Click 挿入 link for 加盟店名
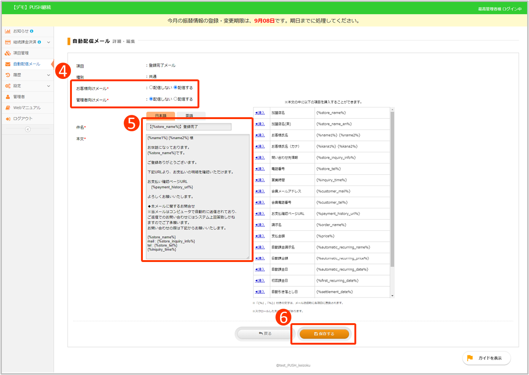 [260, 113]
